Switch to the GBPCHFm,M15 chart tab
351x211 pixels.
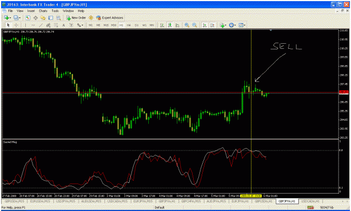191,201
